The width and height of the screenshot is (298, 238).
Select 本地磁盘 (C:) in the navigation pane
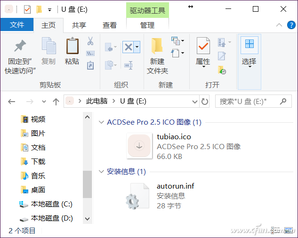click(46, 204)
